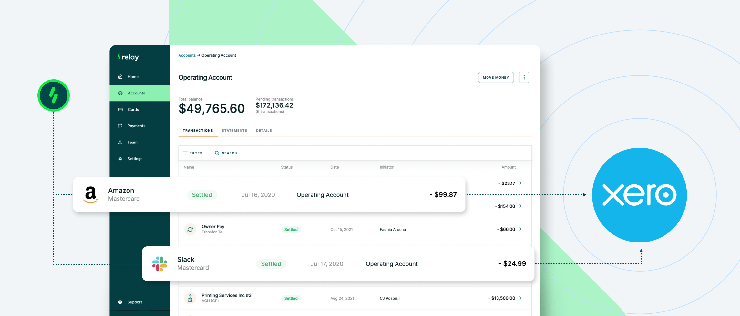Image resolution: width=740 pixels, height=316 pixels.
Task: Click the Amazon - $99.87 amount
Action: coord(443,195)
